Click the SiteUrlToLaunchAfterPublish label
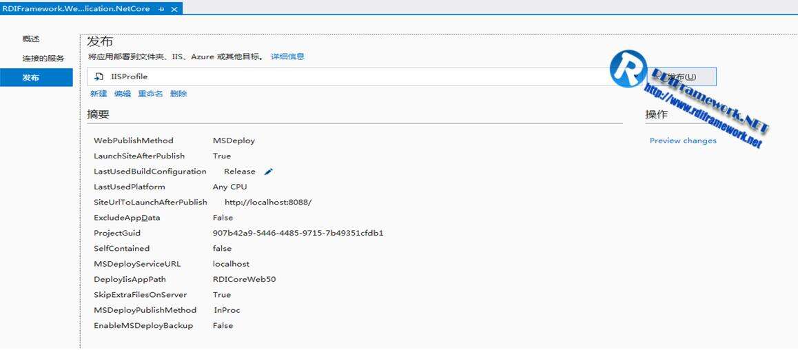The width and height of the screenshot is (798, 350). tap(150, 202)
